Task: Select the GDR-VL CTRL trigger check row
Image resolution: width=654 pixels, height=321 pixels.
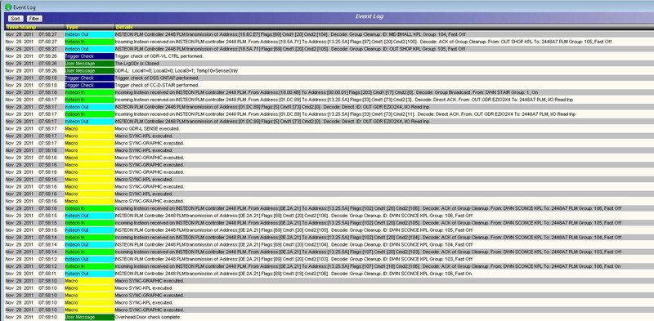Action: [329, 56]
